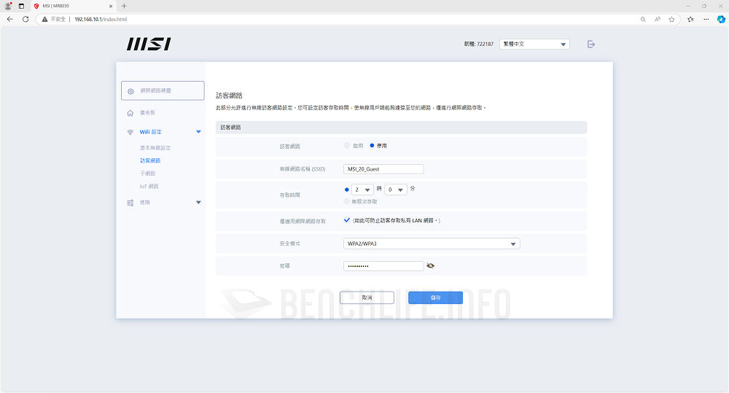Collapse the WiFi 設定 arrow
This screenshot has height=393, width=729.
pos(198,132)
